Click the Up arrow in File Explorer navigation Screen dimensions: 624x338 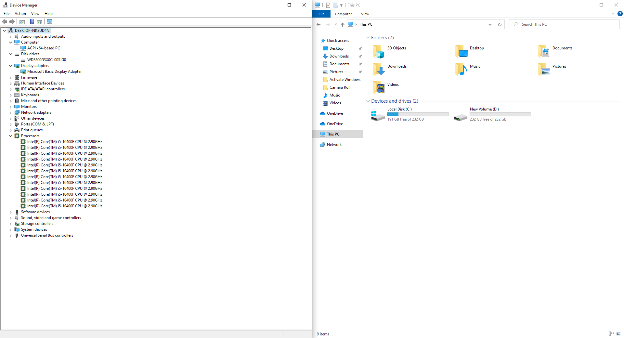pos(342,24)
